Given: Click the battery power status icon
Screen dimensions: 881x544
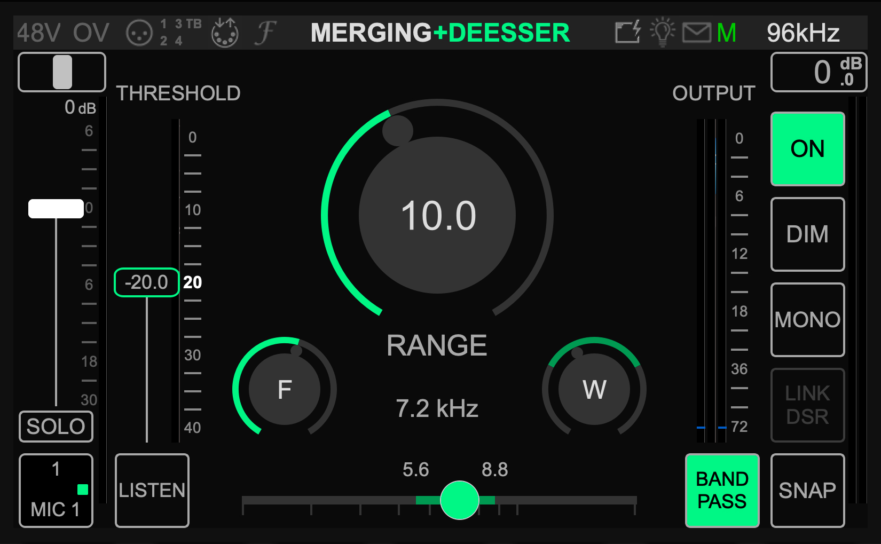Looking at the screenshot, I should tap(627, 33).
